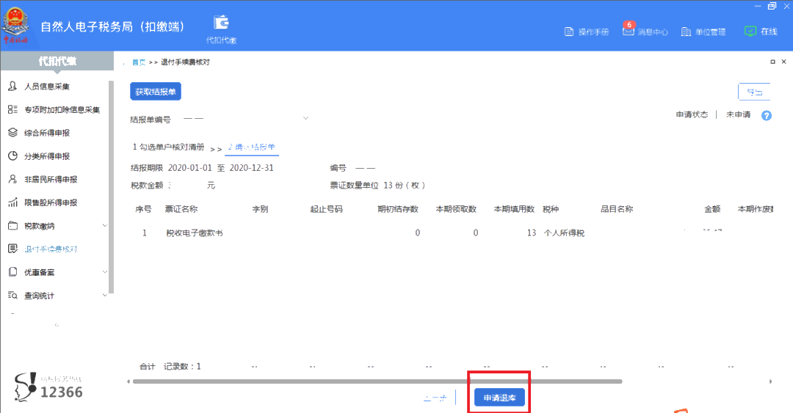Image resolution: width=793 pixels, height=413 pixels.
Task: Click the horizontal scrollbar left arrow
Action: point(128,381)
